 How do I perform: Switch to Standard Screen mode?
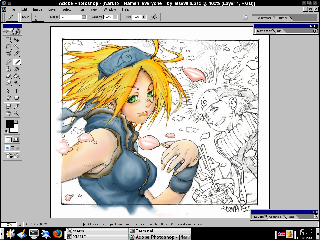(7, 147)
